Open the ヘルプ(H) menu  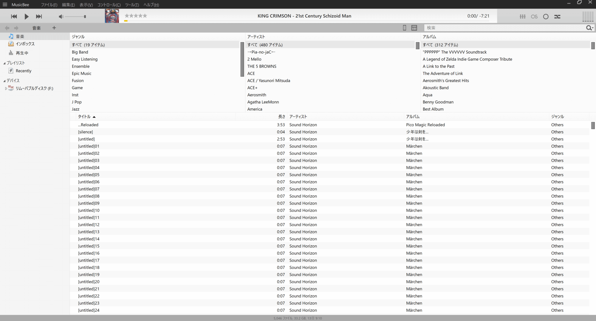151,5
